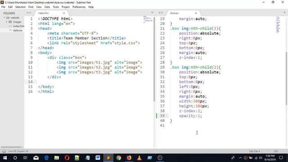
Task: Open network icon in system tray
Action: (x=256, y=158)
